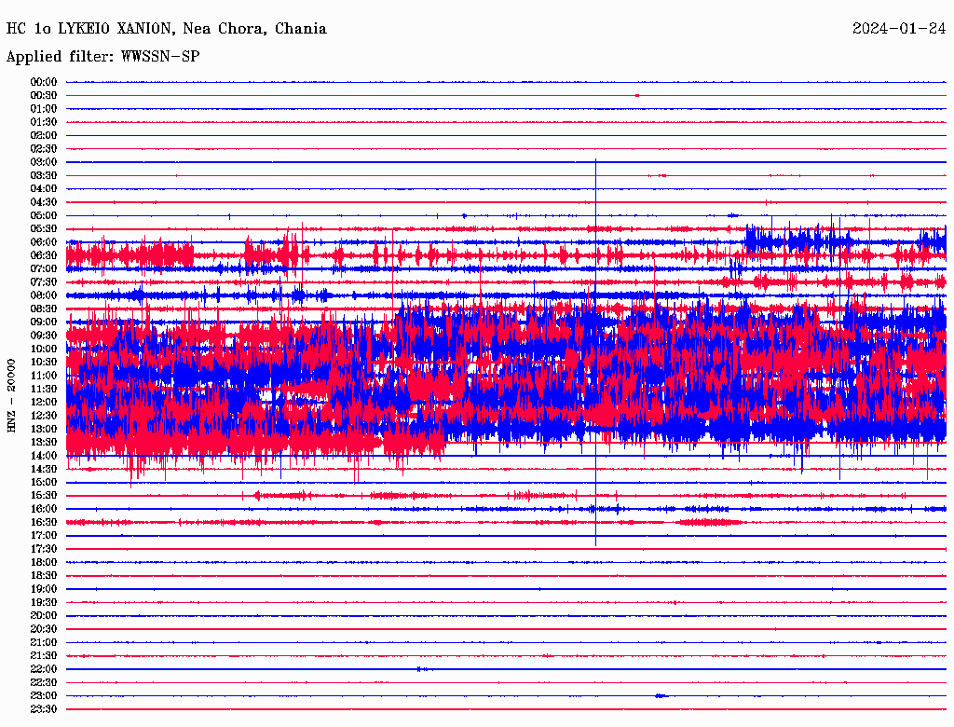Image resolution: width=954 pixels, height=727 pixels.
Task: Select the 02:30 time label
Action: 44,149
